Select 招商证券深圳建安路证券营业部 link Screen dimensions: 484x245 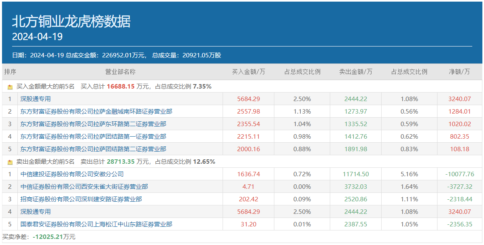81,199
